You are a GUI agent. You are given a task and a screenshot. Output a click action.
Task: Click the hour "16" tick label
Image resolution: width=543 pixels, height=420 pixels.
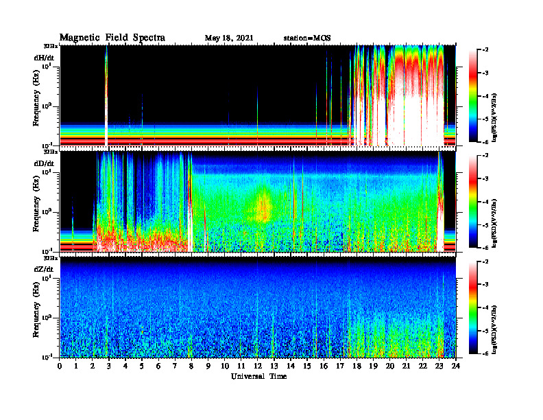[x=324, y=366]
